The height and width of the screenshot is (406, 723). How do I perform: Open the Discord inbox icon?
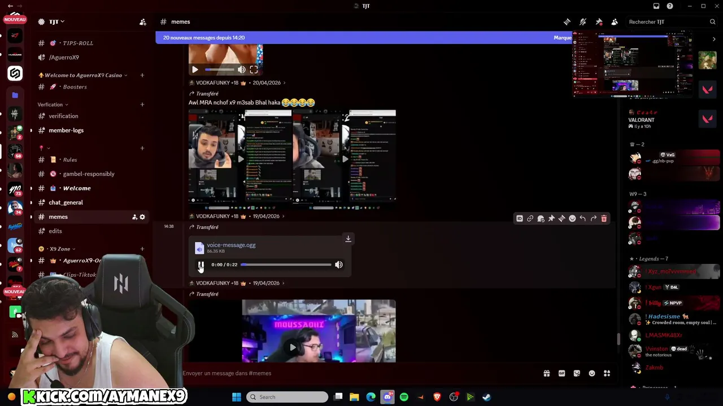[656, 6]
